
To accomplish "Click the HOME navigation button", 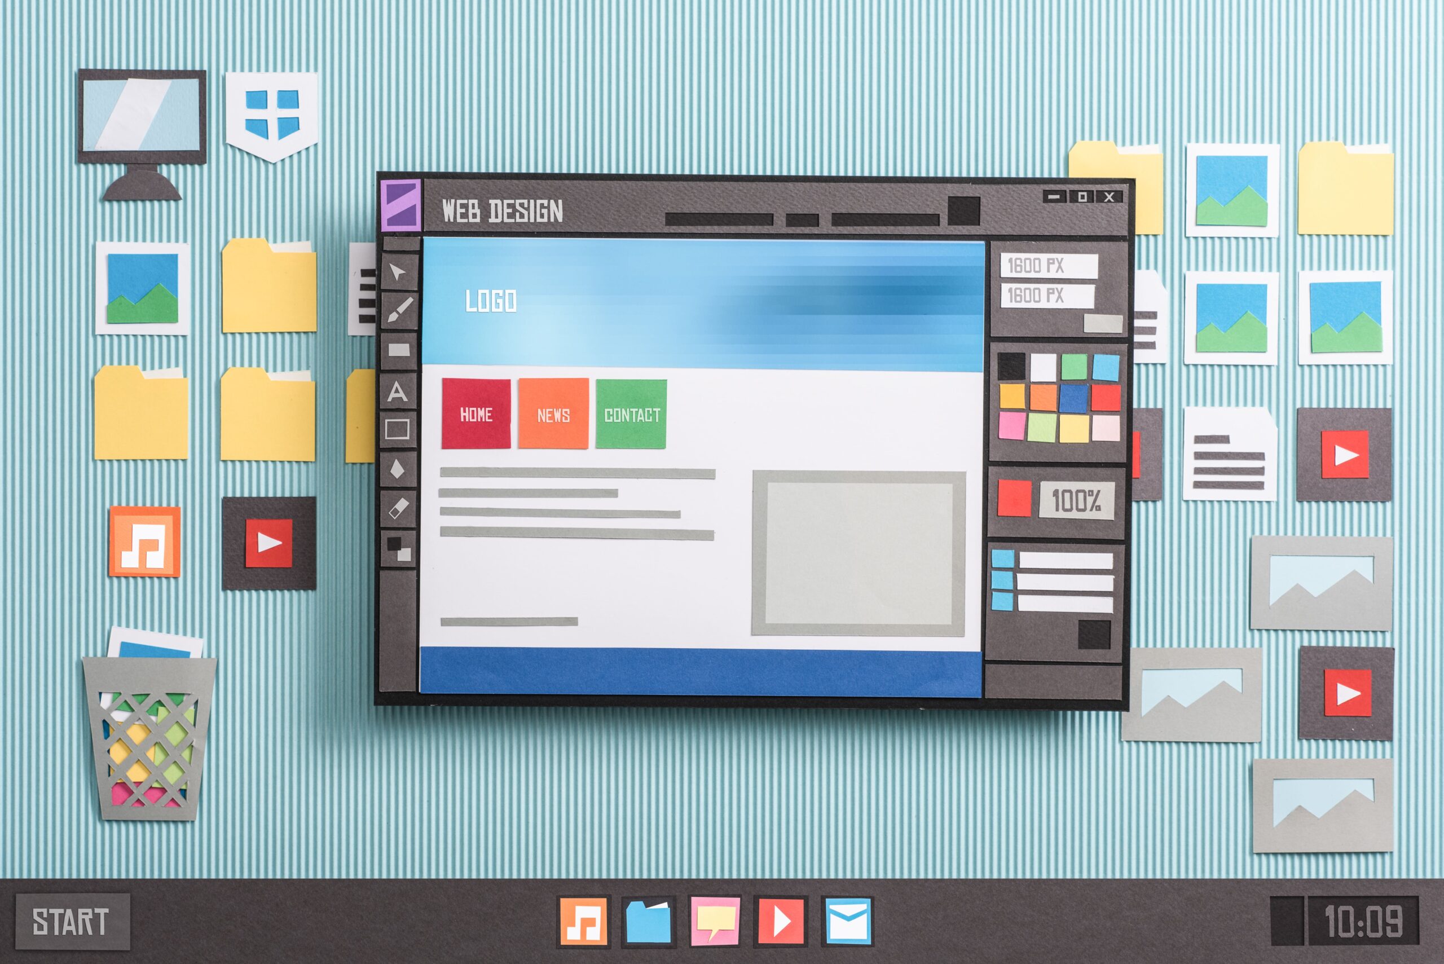I will coord(478,414).
